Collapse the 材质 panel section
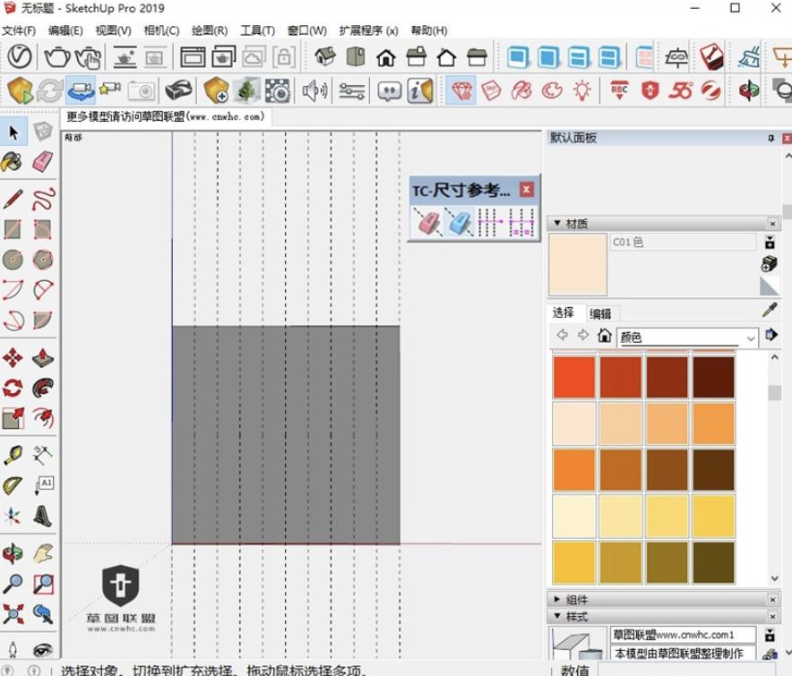The height and width of the screenshot is (676, 792). point(558,223)
